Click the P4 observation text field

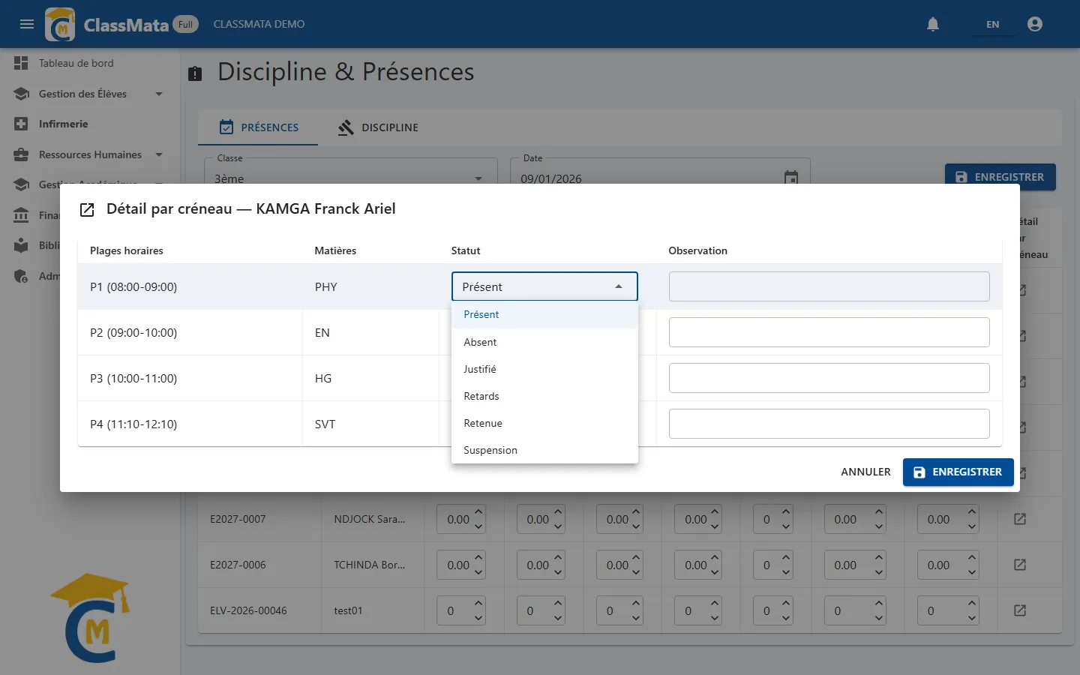point(829,424)
